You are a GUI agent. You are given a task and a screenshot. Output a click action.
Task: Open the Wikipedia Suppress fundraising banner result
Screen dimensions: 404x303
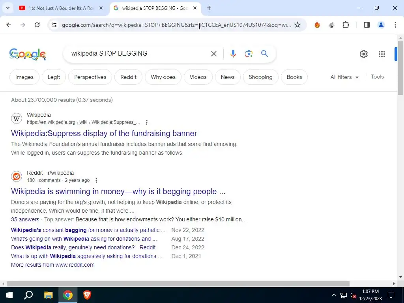104,133
